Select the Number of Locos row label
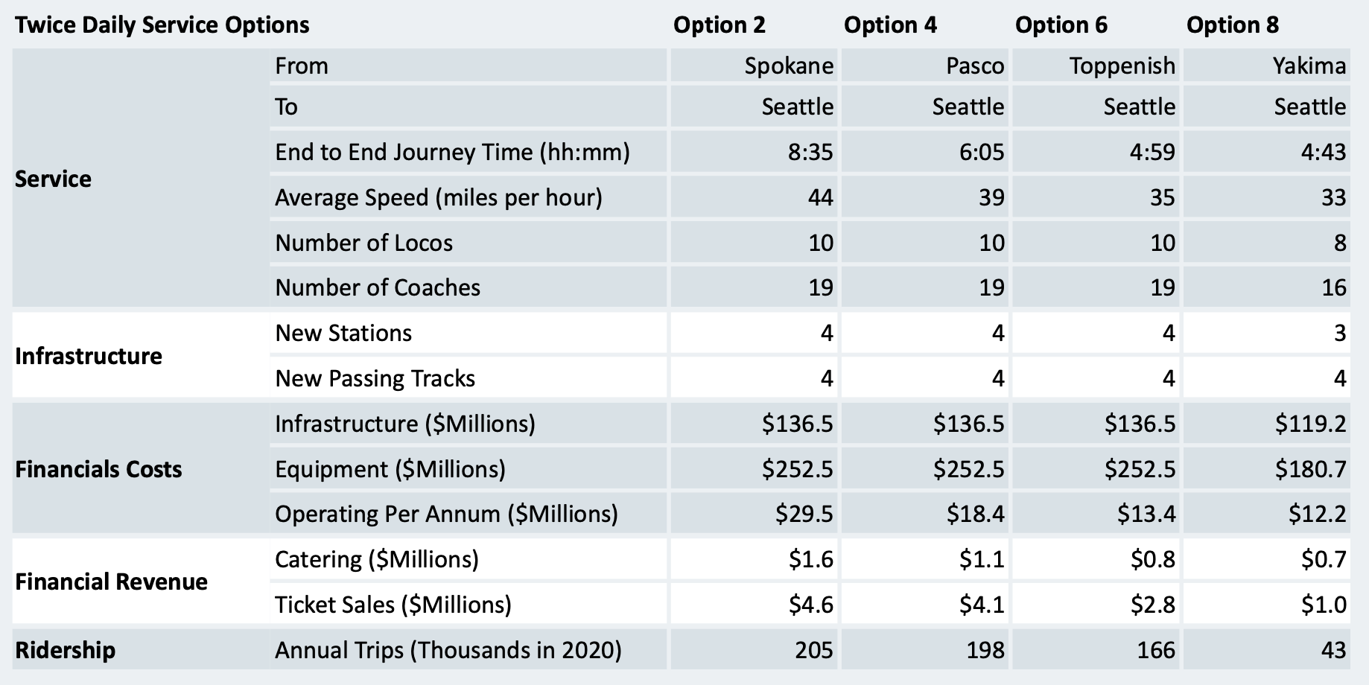Viewport: 1369px width, 685px height. click(x=363, y=243)
